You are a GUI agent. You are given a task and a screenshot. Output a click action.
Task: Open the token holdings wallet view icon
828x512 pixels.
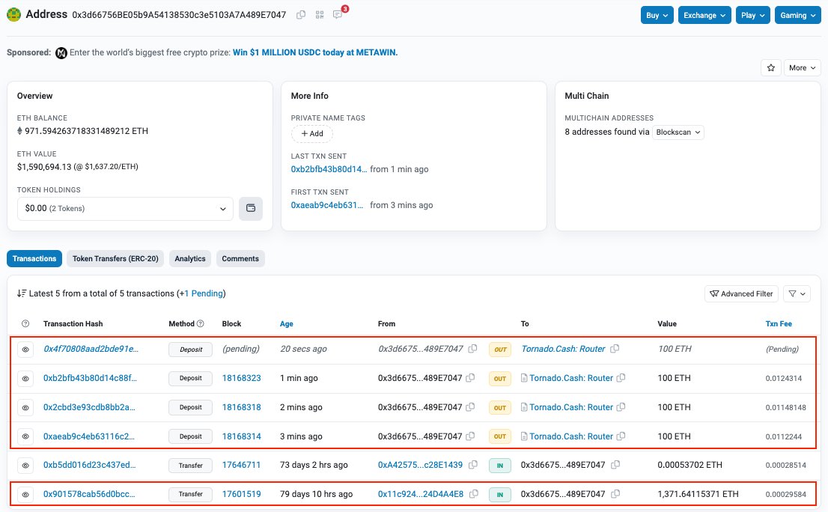click(251, 209)
